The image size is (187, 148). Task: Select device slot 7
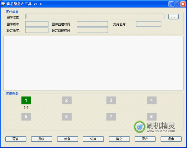(111, 116)
